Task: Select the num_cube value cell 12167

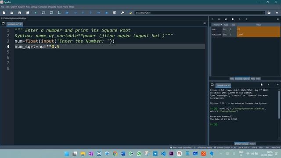Action: pyautogui.click(x=259, y=35)
